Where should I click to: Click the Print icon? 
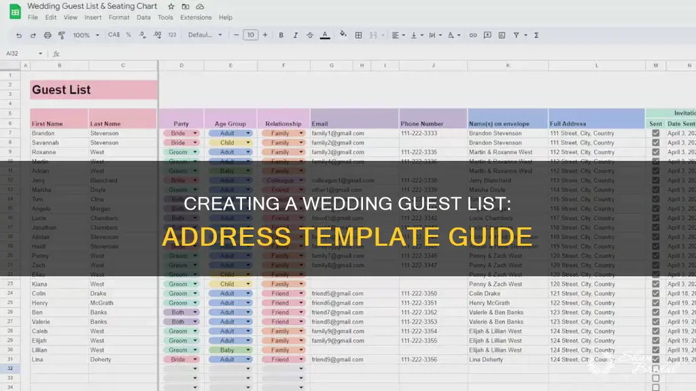[x=48, y=35]
